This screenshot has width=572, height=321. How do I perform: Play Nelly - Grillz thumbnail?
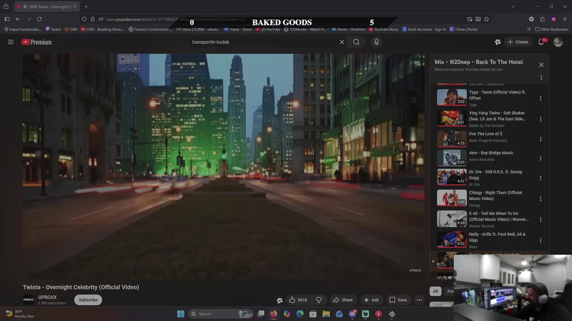coord(452,240)
